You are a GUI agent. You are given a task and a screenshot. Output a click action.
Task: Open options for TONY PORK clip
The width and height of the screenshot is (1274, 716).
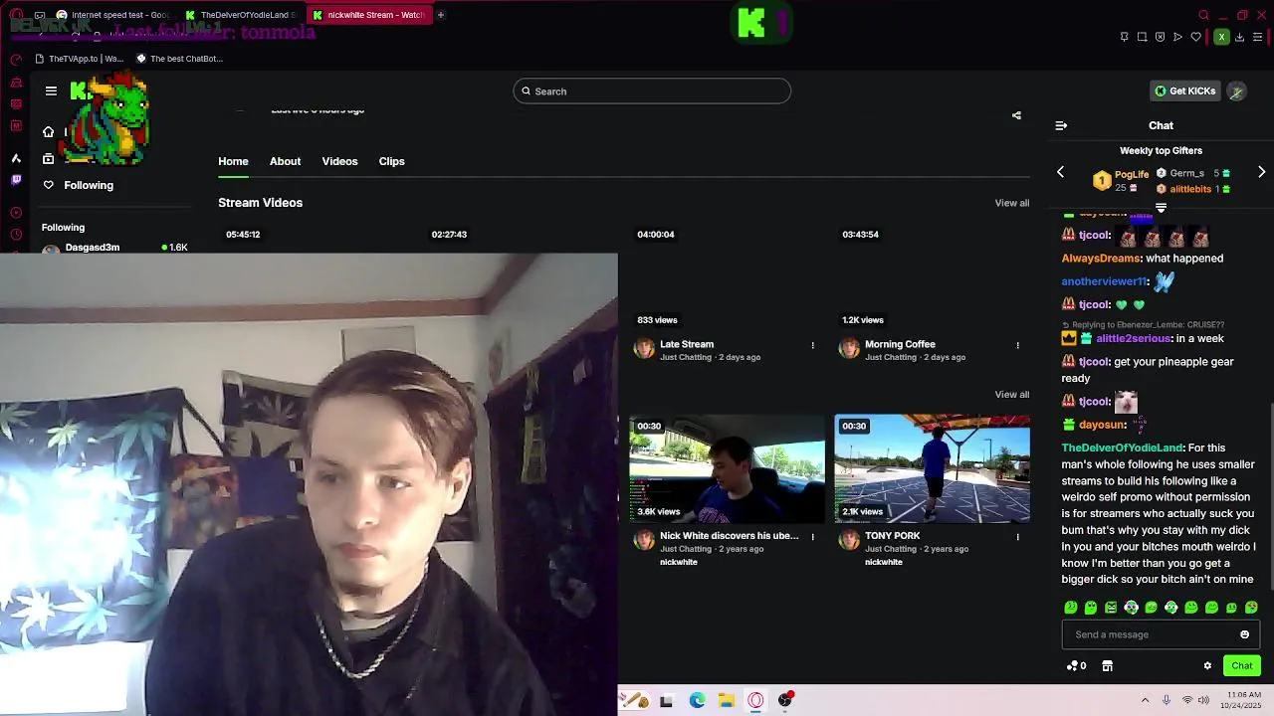(x=1017, y=537)
